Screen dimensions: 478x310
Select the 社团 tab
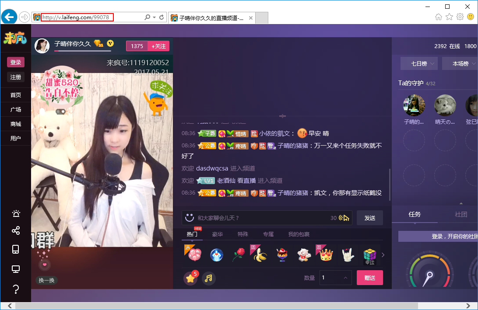point(460,214)
